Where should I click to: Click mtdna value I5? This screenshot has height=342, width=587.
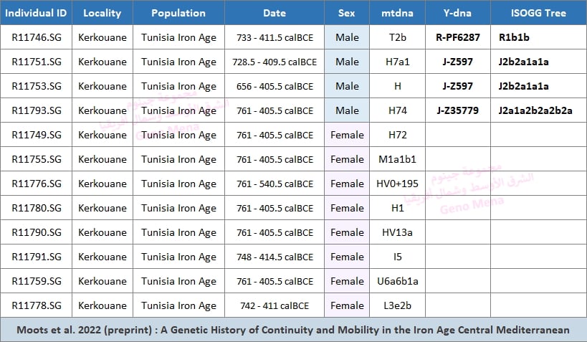click(x=397, y=257)
